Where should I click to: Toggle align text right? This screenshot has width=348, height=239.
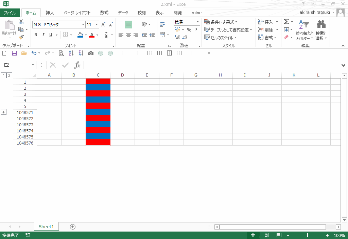[136, 35]
